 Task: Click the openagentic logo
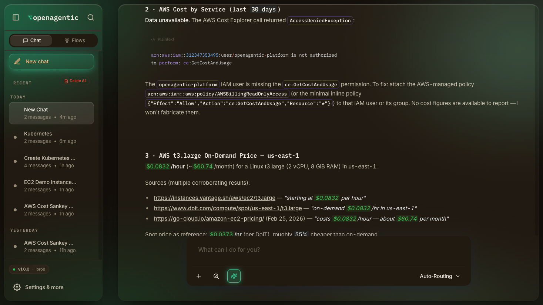click(53, 17)
